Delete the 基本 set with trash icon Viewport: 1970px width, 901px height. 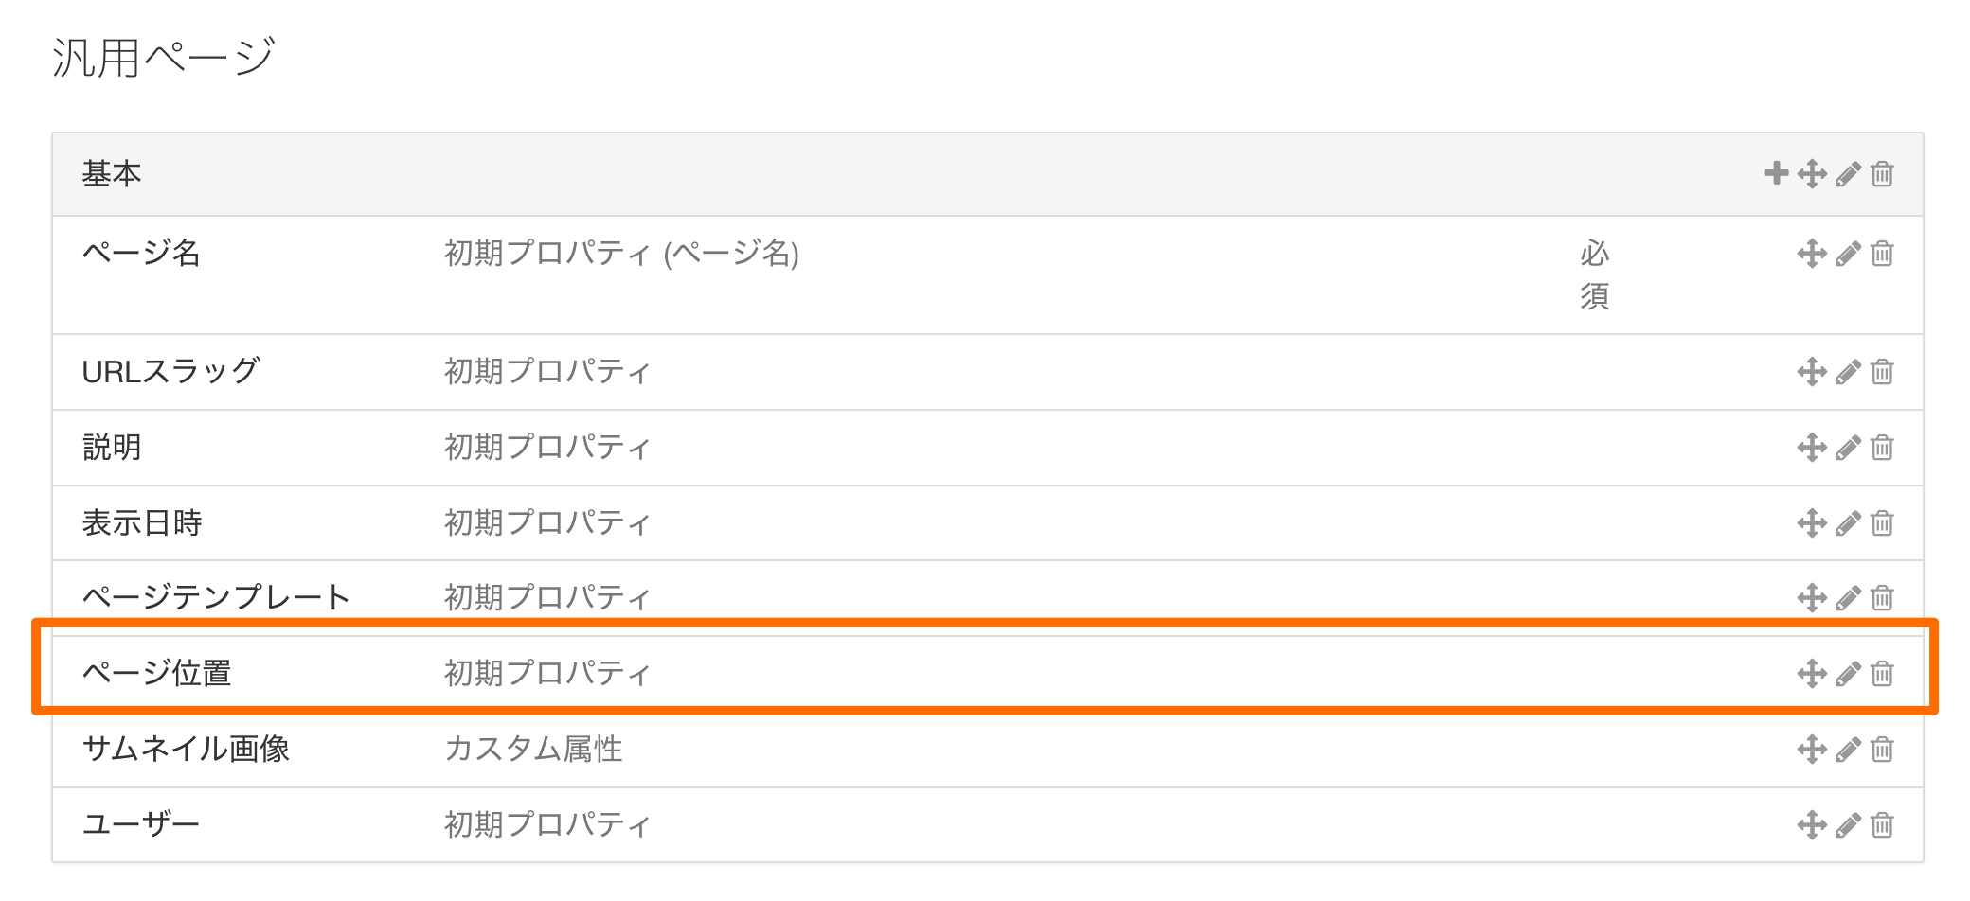(x=1882, y=174)
